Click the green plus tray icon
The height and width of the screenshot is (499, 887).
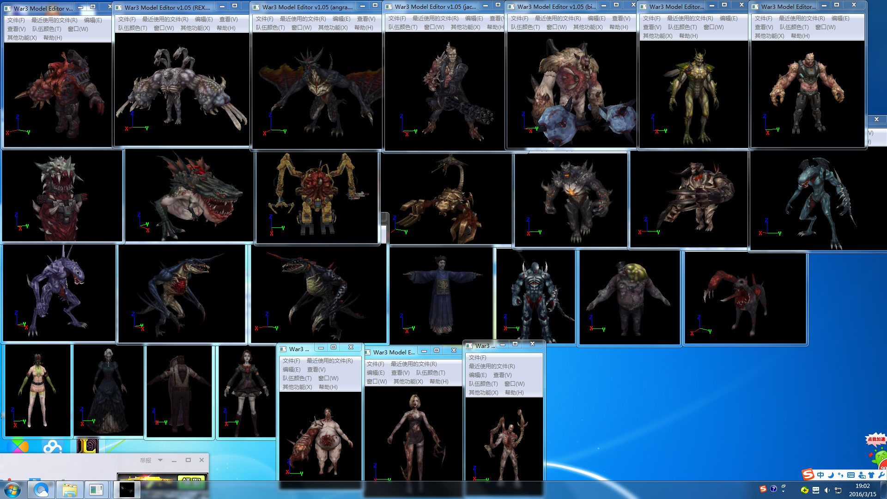pyautogui.click(x=804, y=490)
